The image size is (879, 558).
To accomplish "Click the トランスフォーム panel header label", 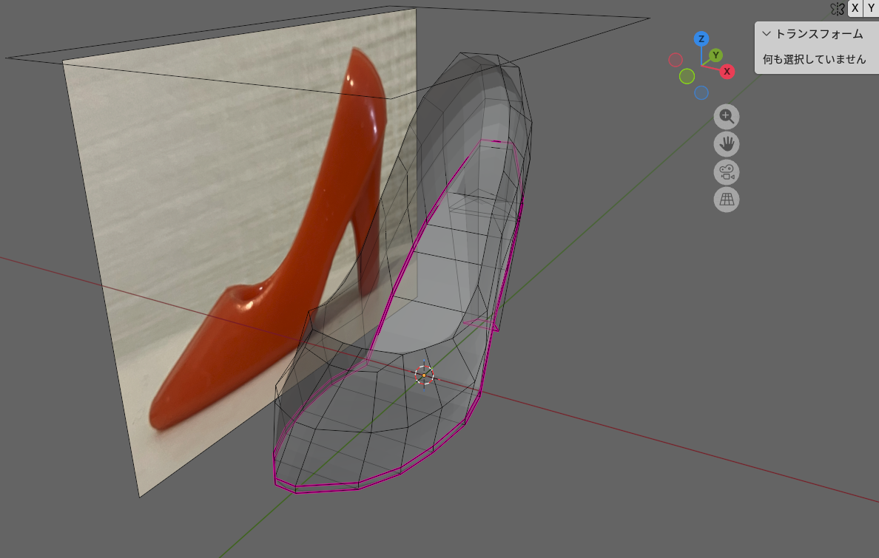I will pyautogui.click(x=818, y=34).
